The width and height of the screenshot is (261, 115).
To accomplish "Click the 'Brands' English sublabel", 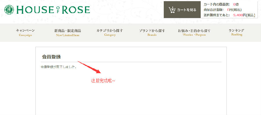I will coord(152,35).
